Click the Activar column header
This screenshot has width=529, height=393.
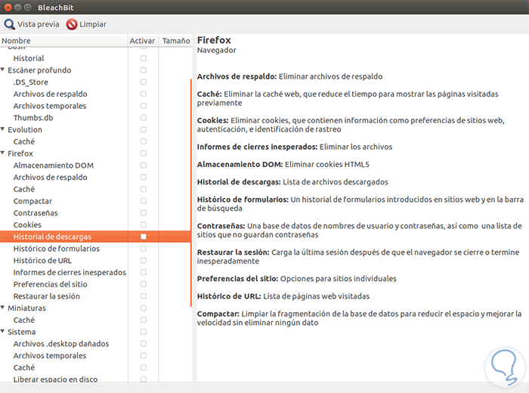click(143, 41)
